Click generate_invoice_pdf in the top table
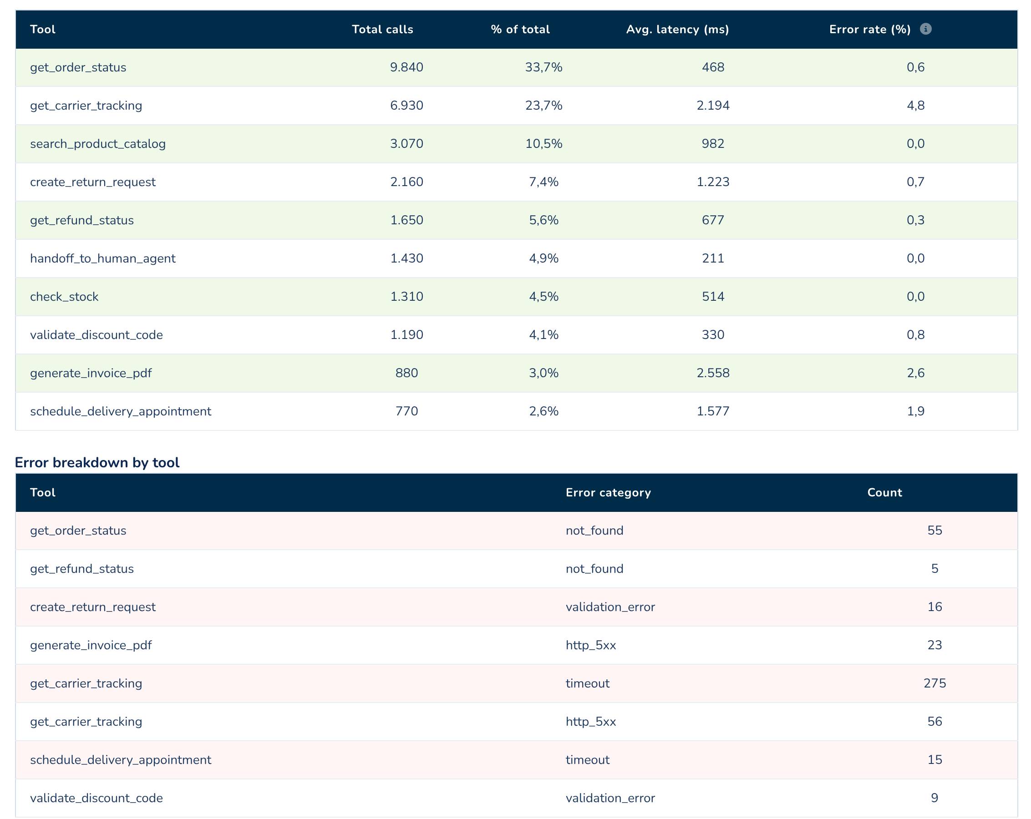The image size is (1031, 819). click(x=91, y=374)
